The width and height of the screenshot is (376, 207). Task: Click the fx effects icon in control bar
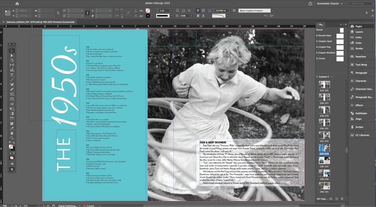[x=189, y=10]
